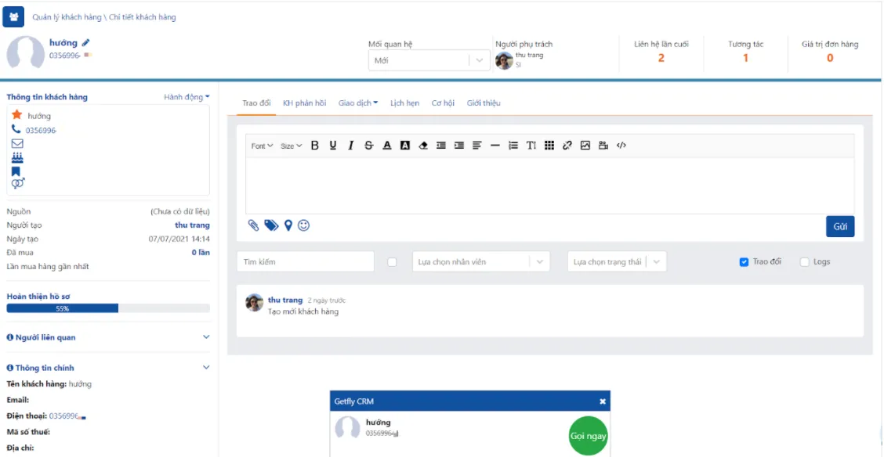884x457 pixels.
Task: Expand the Hành động menu
Action: [x=187, y=97]
